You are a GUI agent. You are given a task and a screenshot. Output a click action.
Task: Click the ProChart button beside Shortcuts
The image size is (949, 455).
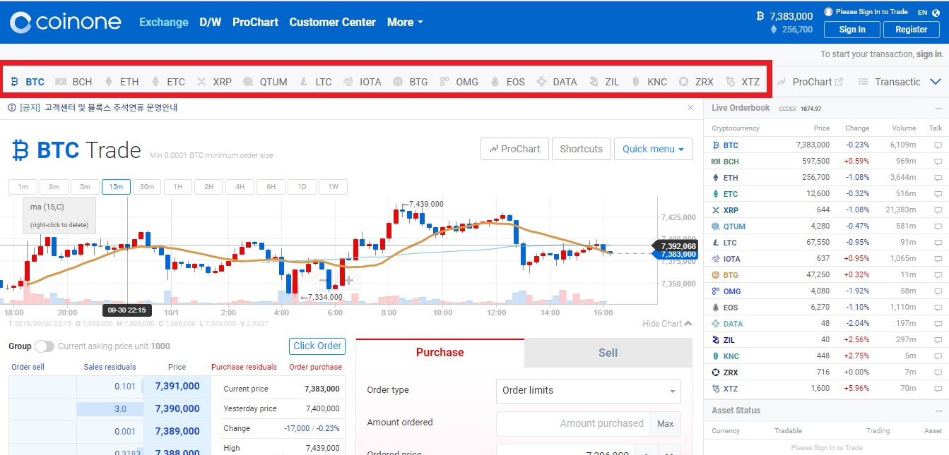(x=514, y=149)
